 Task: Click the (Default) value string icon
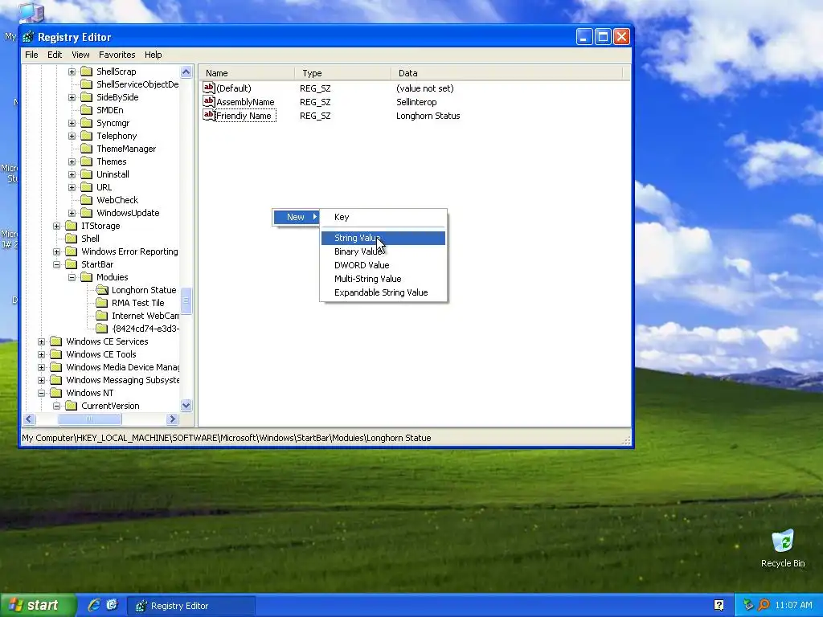[209, 88]
